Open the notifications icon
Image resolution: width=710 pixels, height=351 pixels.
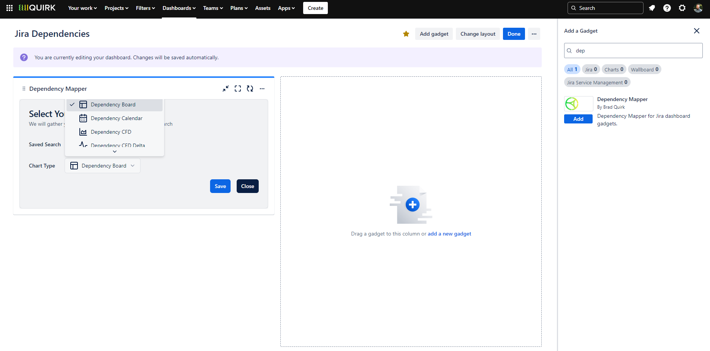(652, 8)
